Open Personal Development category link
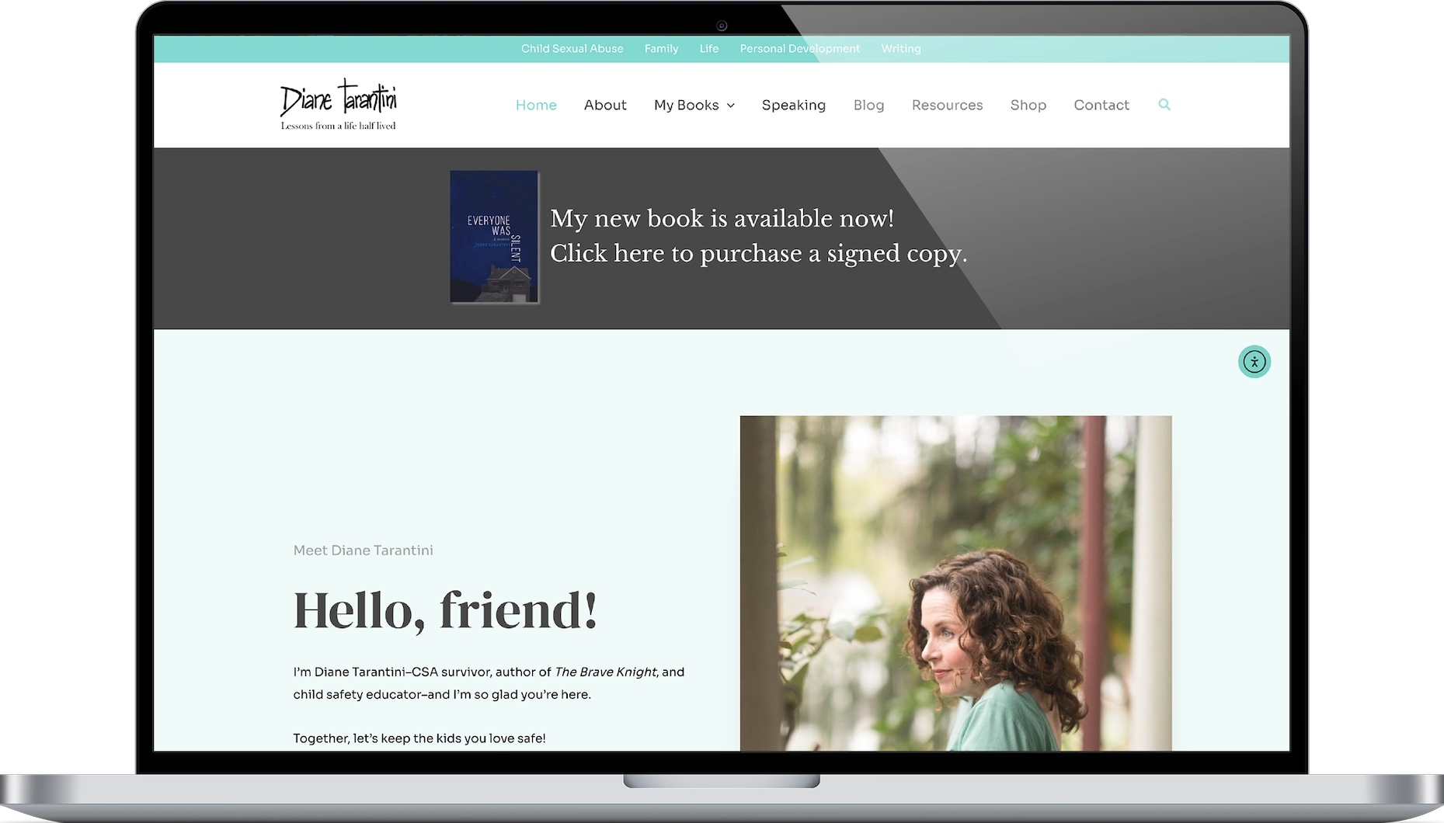The width and height of the screenshot is (1444, 823). coord(799,48)
